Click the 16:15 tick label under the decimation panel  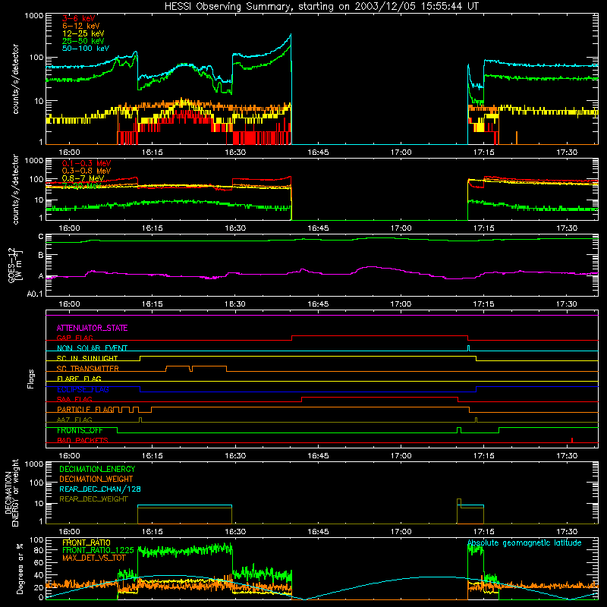click(x=153, y=532)
